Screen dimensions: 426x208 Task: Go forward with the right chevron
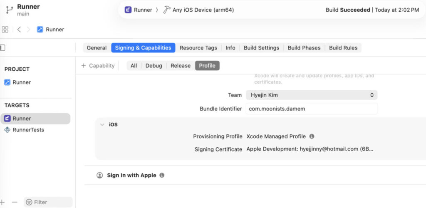point(28,29)
